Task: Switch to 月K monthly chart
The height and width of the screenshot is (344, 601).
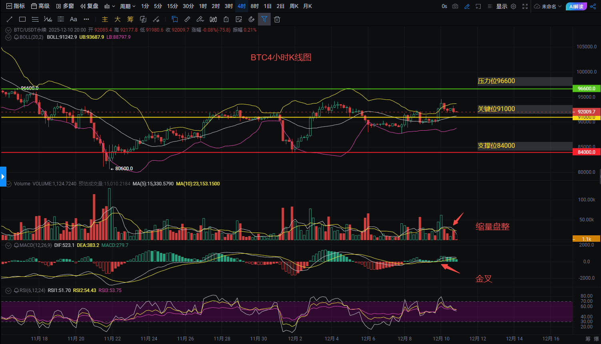Action: tap(307, 6)
